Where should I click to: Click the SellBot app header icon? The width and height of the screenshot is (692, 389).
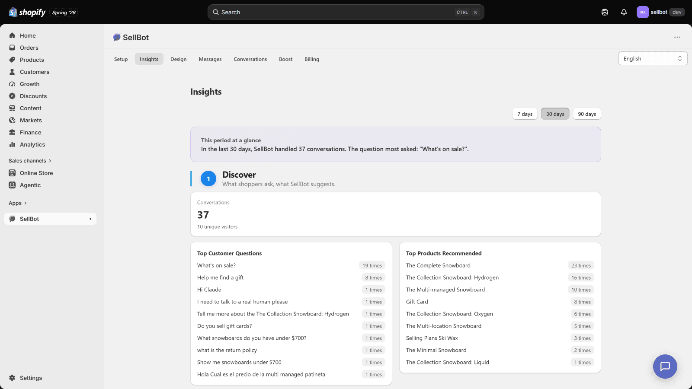pos(117,37)
